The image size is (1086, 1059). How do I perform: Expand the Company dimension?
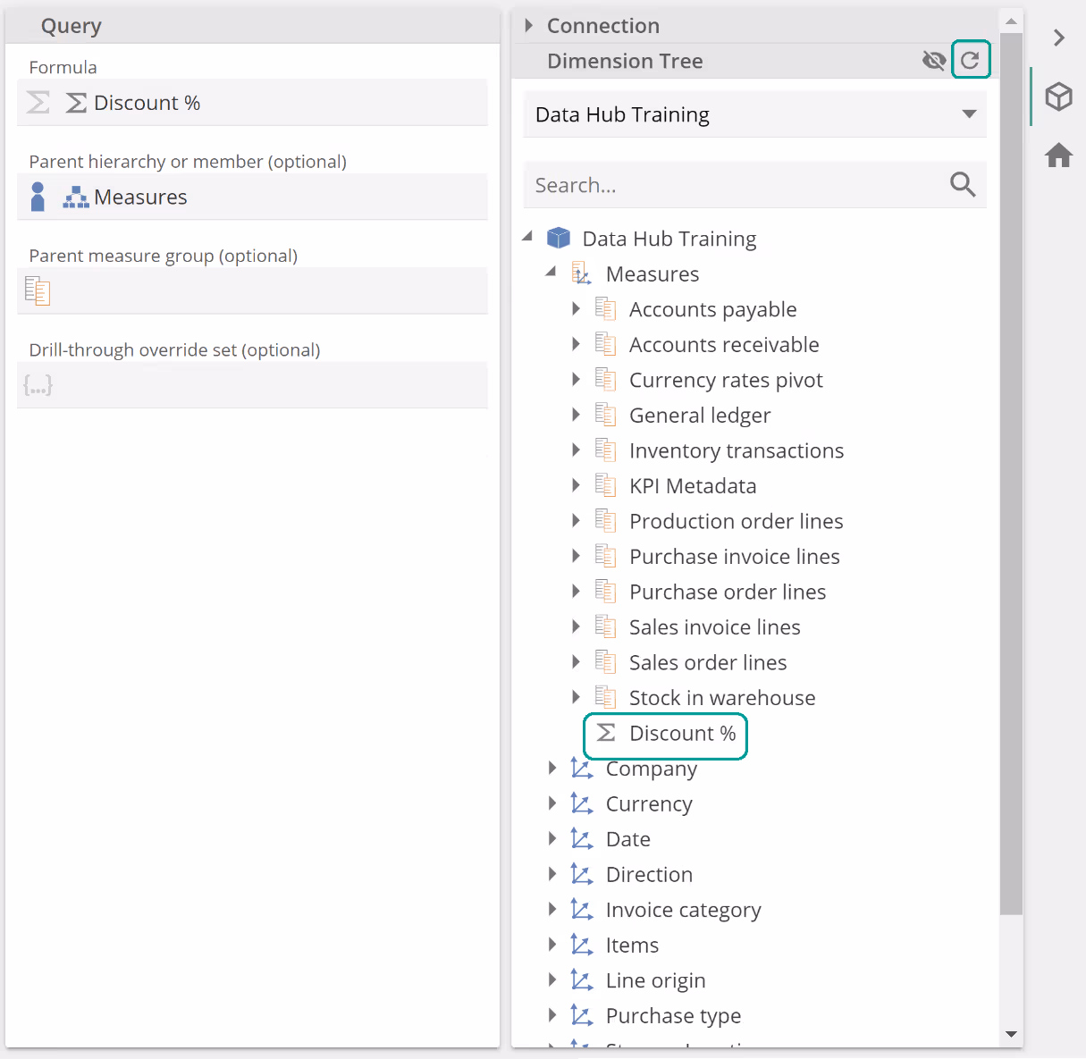tap(552, 769)
